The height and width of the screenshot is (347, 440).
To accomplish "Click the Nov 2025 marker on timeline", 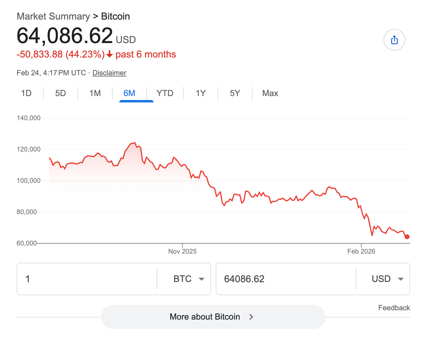I will pos(182,251).
